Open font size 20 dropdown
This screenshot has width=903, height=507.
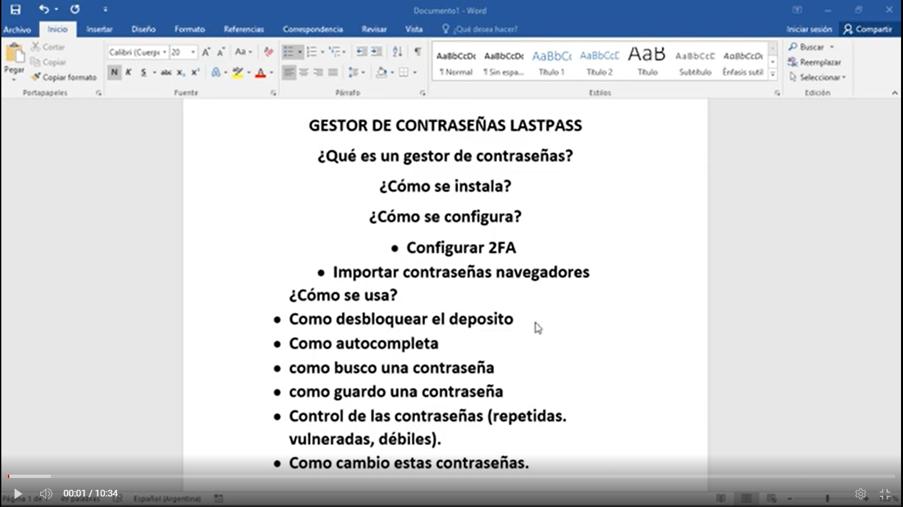click(193, 52)
